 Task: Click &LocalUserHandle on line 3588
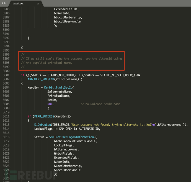[67, 21]
